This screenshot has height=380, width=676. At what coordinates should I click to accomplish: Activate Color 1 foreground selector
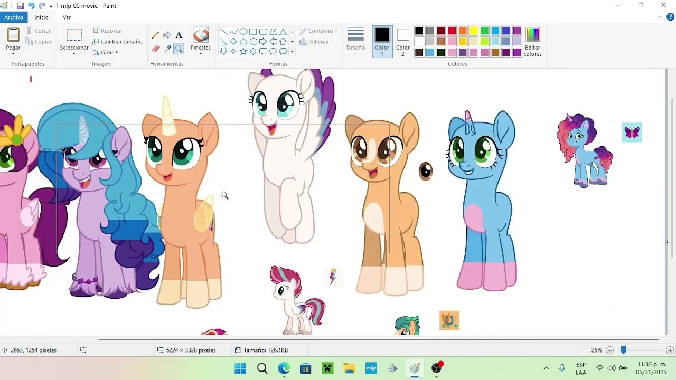point(382,41)
